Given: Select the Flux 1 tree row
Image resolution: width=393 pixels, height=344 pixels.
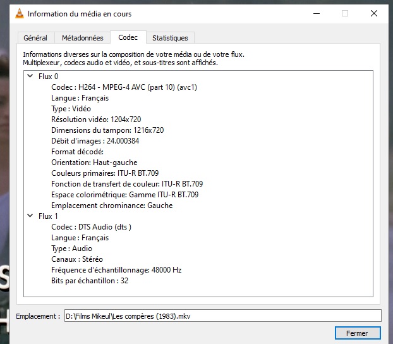Looking at the screenshot, I should pos(48,216).
